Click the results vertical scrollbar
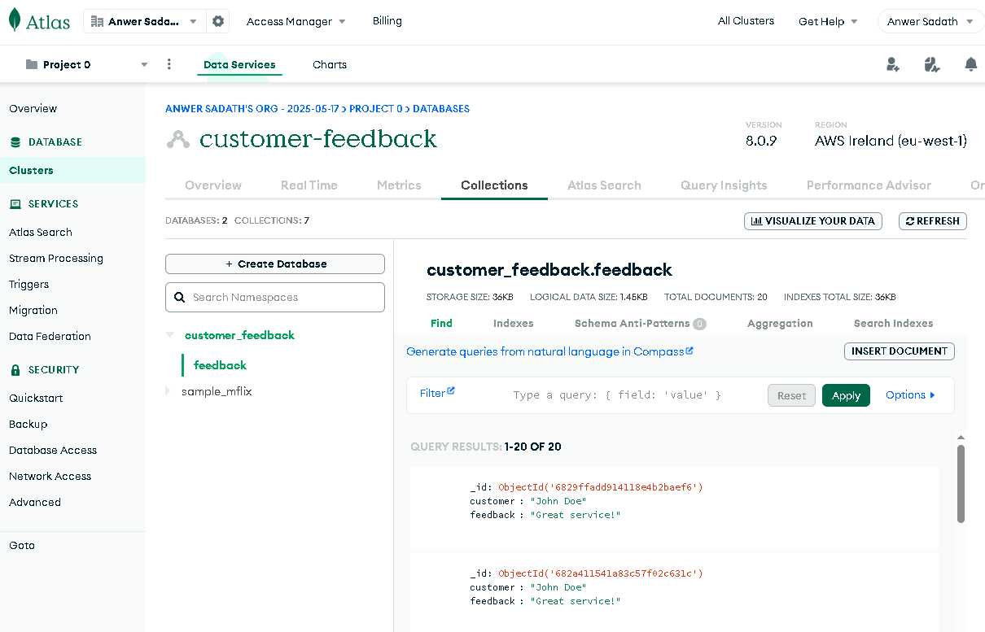985x632 pixels. (x=961, y=484)
